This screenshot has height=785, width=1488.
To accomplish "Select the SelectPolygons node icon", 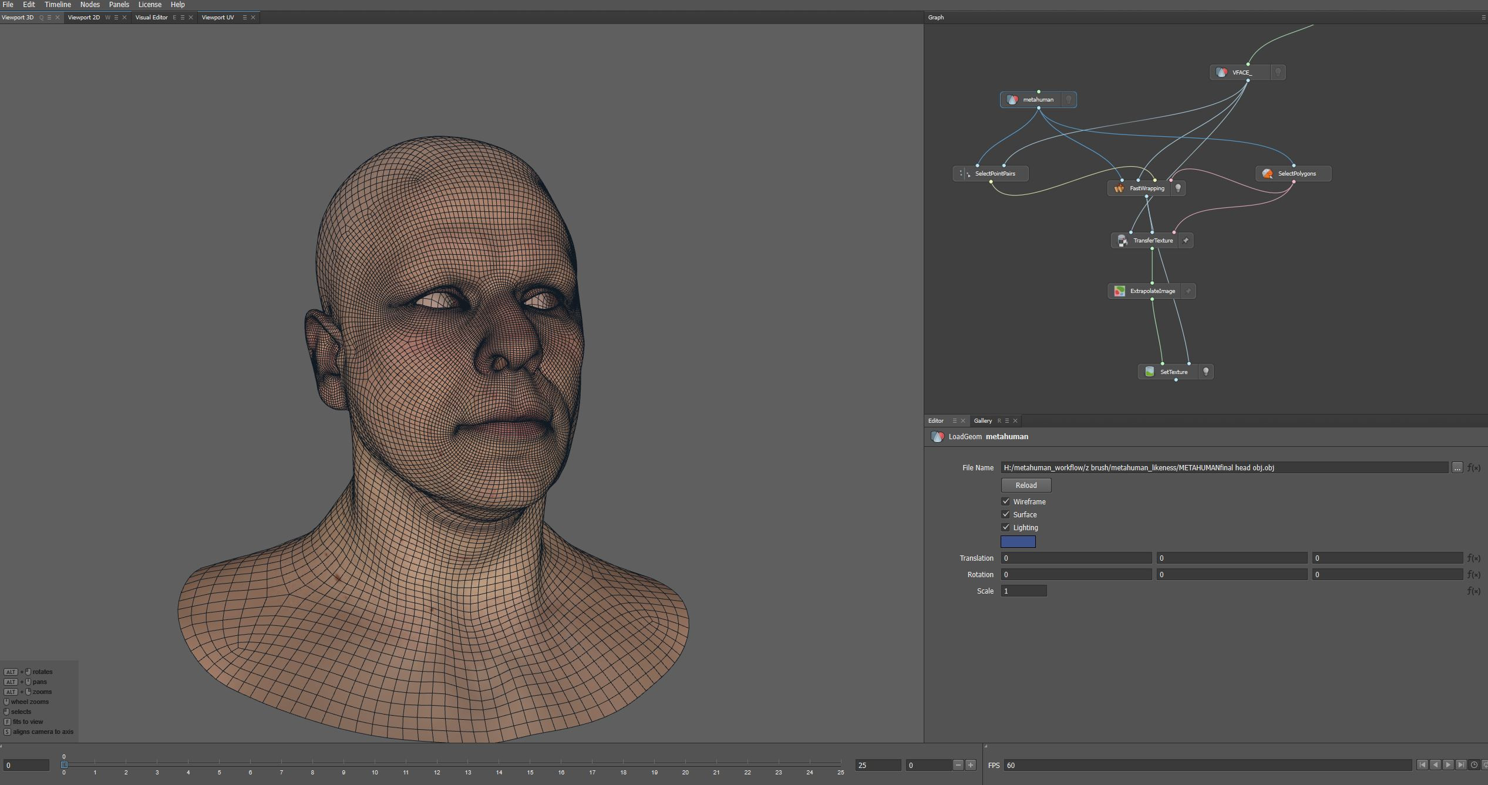I will click(1267, 174).
